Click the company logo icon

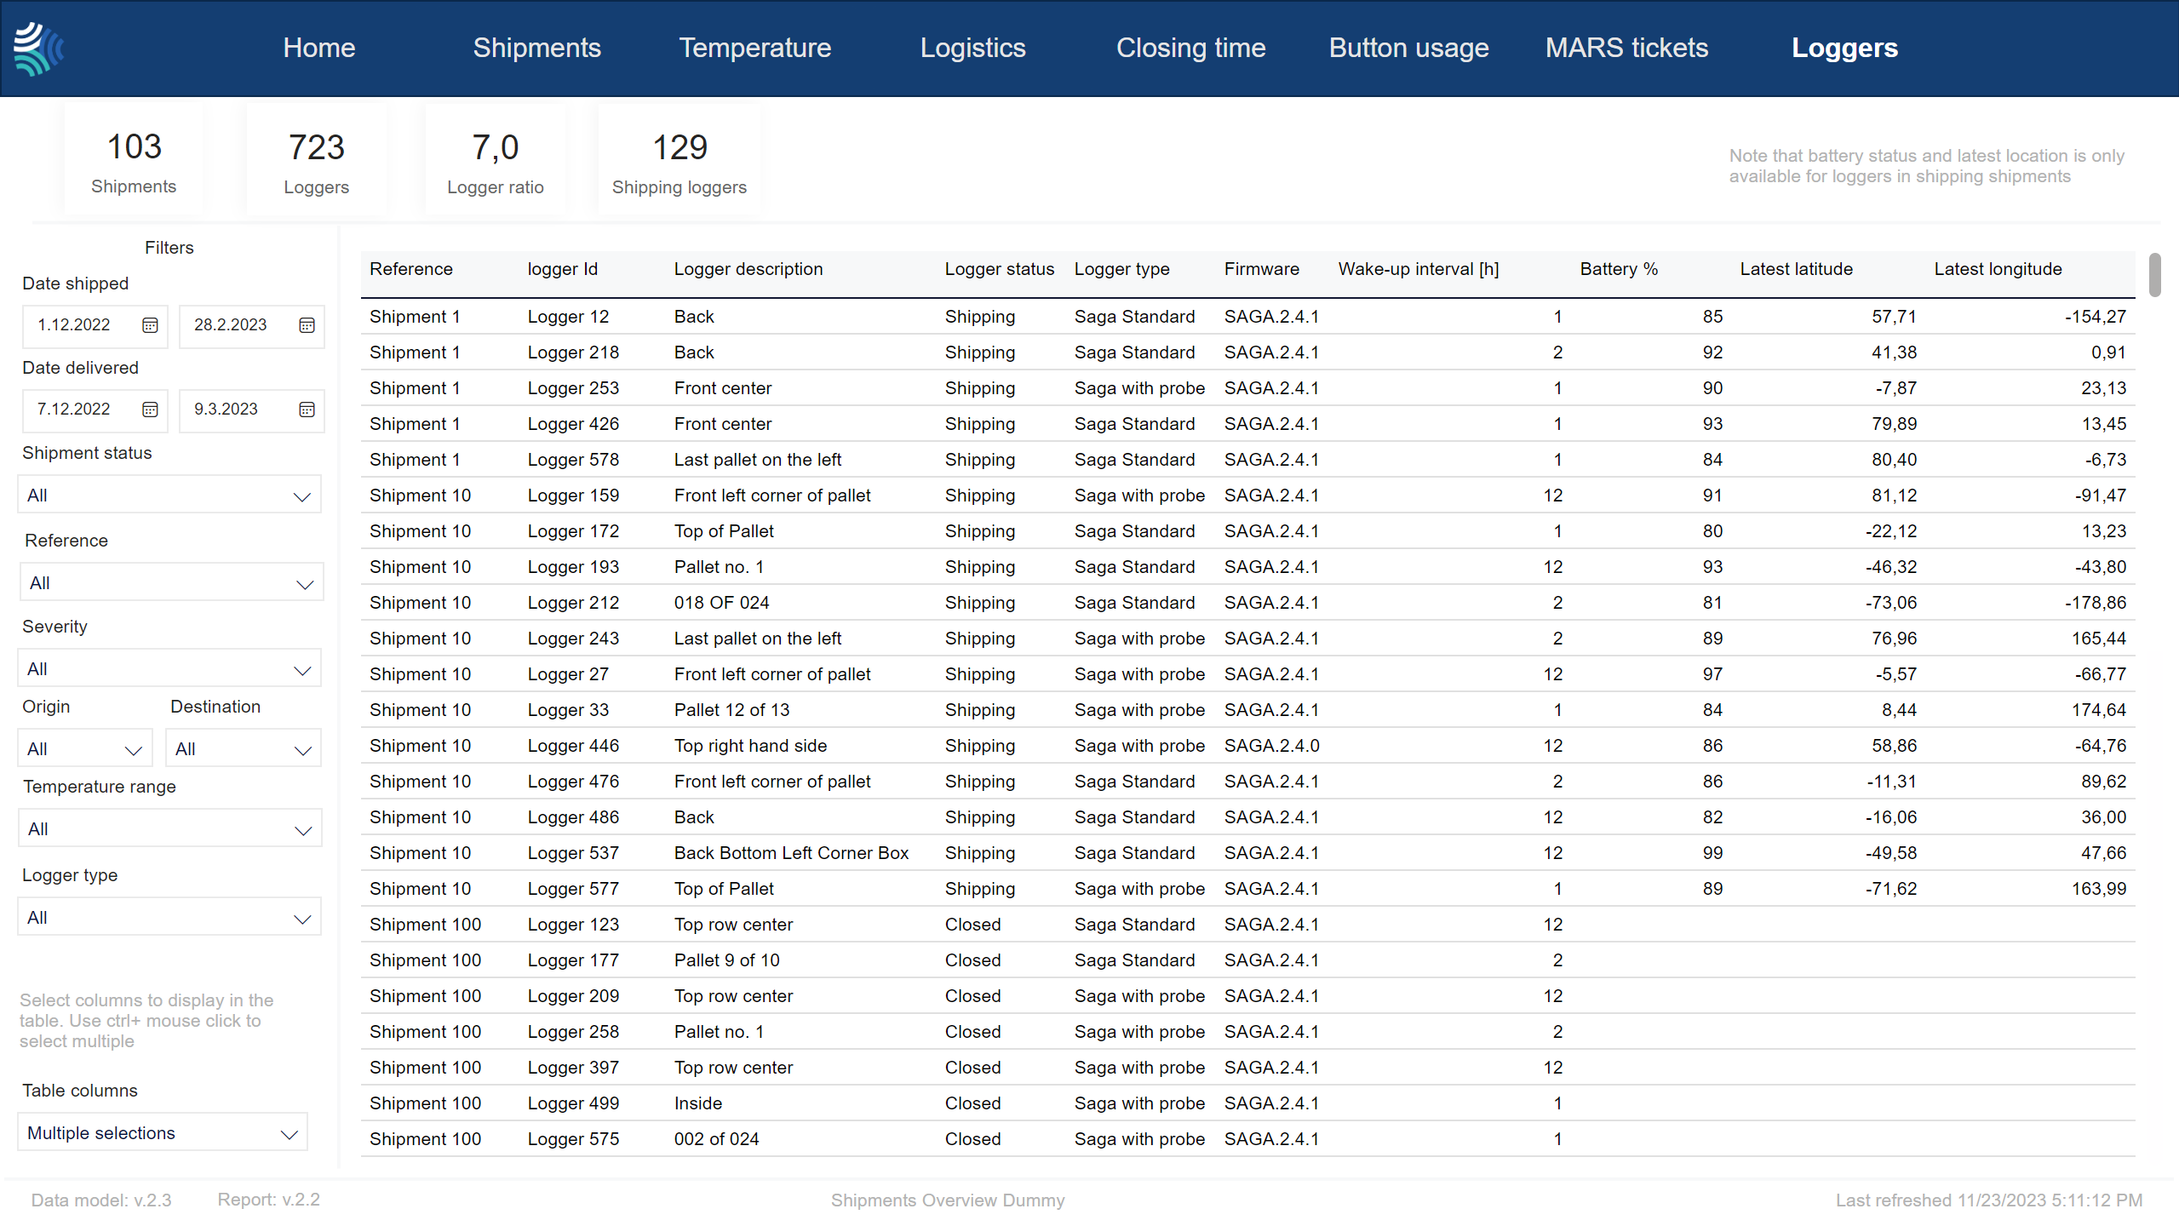click(38, 49)
